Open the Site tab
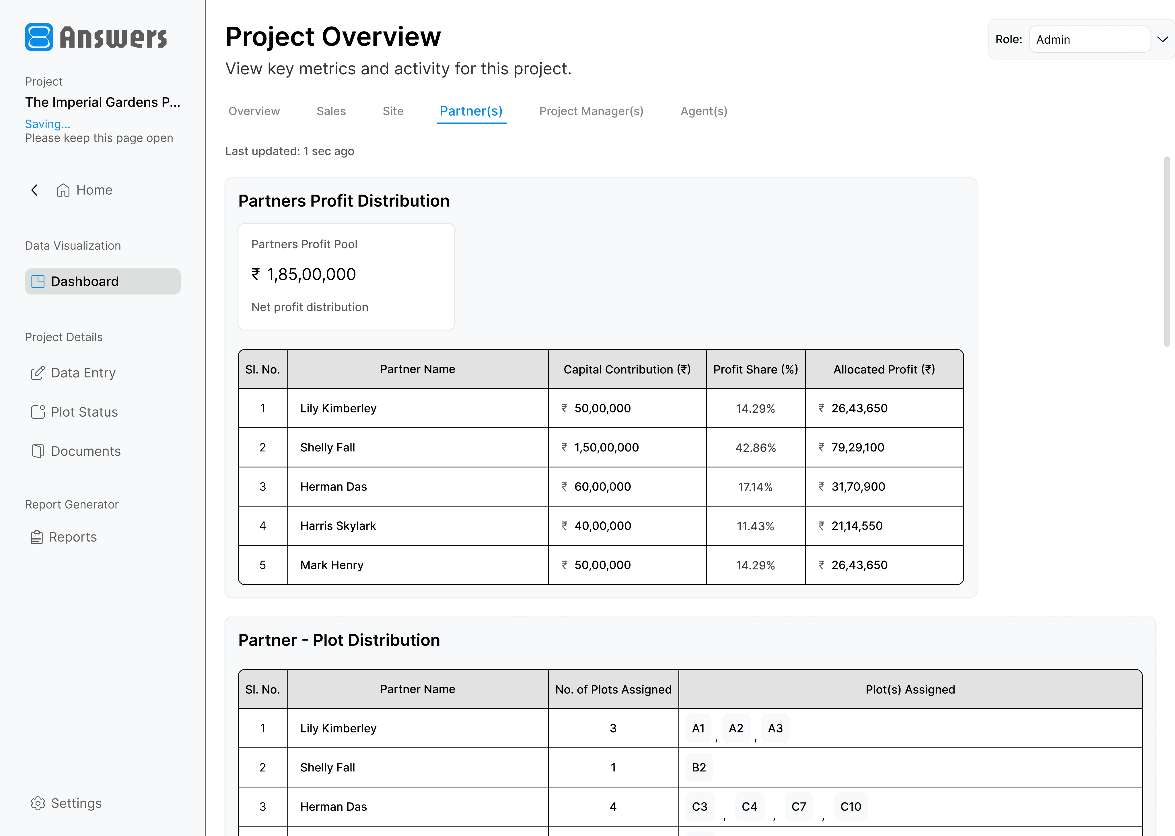1175x836 pixels. pos(393,111)
